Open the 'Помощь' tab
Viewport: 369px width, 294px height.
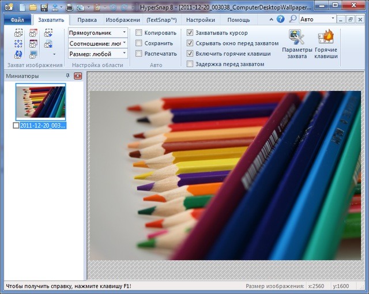click(238, 20)
